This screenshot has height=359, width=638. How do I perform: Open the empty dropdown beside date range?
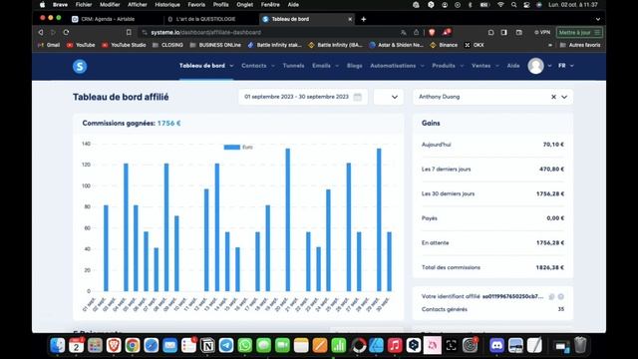click(389, 97)
